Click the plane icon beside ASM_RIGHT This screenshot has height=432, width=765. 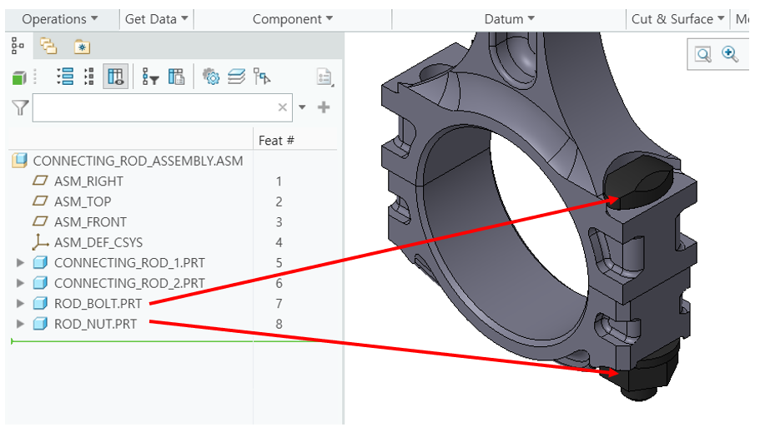click(x=40, y=181)
